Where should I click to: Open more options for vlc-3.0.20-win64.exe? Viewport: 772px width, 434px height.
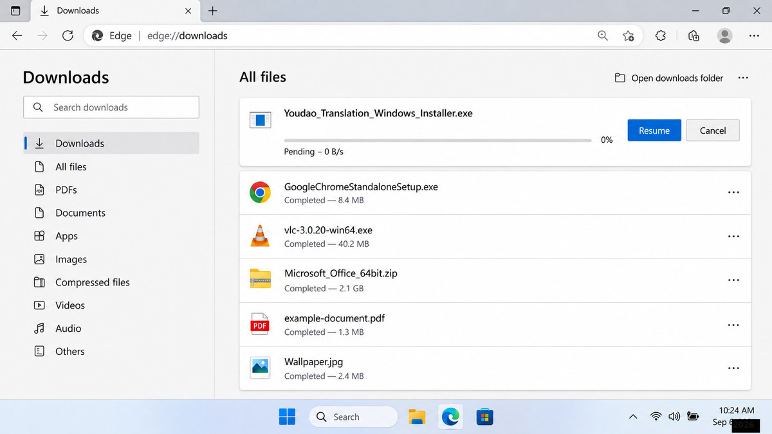pyautogui.click(x=733, y=237)
